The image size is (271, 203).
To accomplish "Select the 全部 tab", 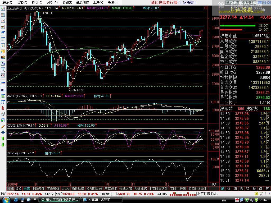I will [x=27, y=189].
